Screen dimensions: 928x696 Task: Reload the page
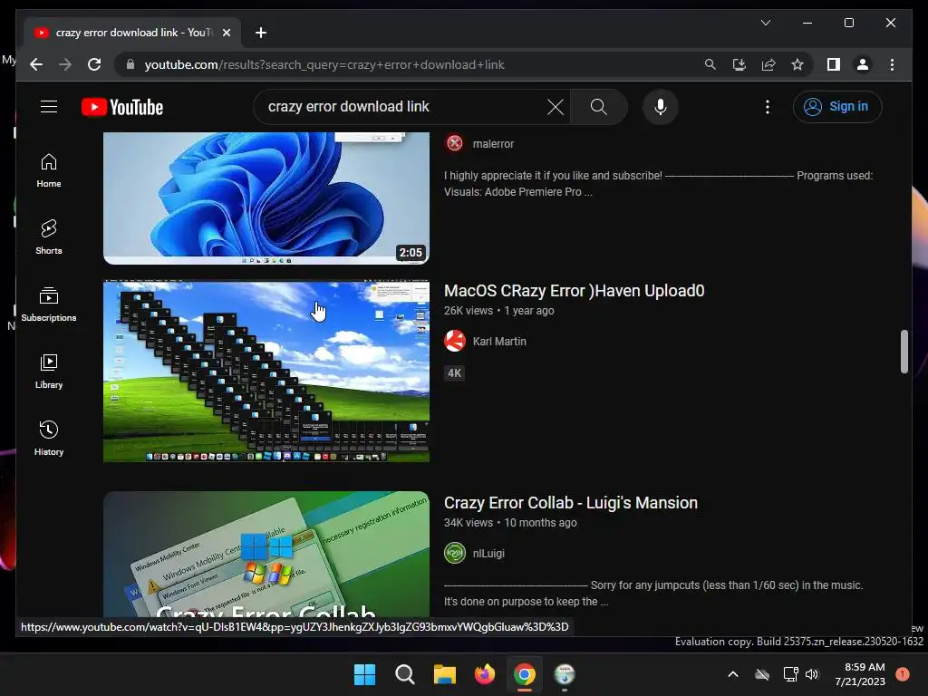94,64
